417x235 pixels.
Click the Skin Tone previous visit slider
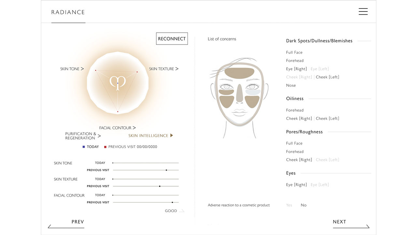(x=166, y=170)
